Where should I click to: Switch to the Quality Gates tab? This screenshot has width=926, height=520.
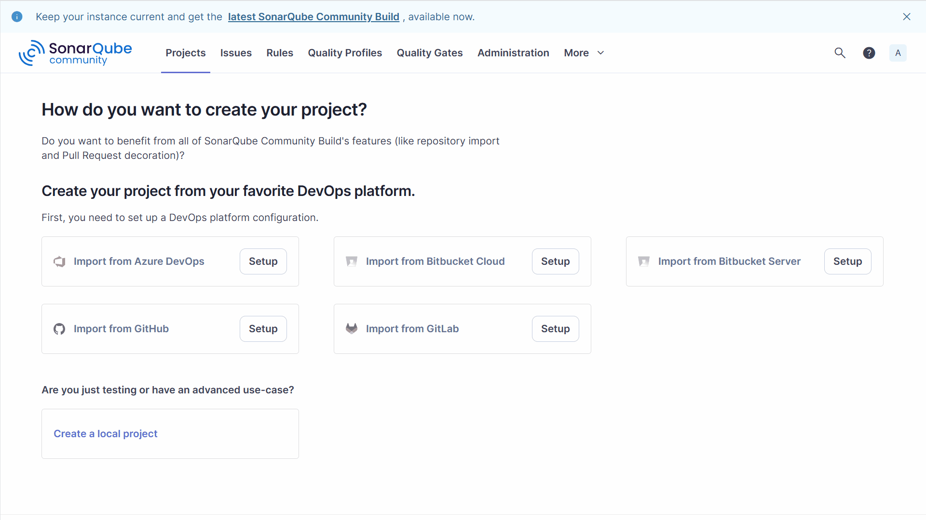pyautogui.click(x=429, y=53)
